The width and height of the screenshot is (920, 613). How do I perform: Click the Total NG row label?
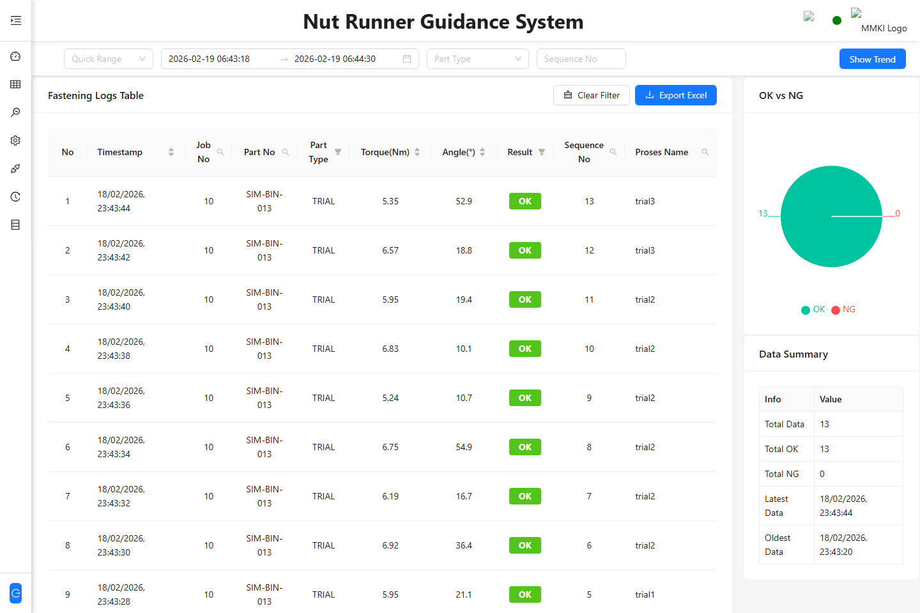click(x=782, y=474)
